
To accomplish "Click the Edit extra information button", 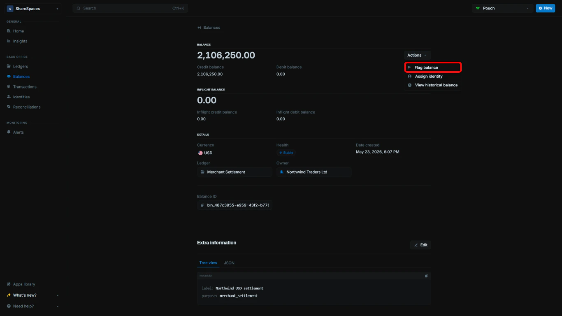I will [x=420, y=245].
